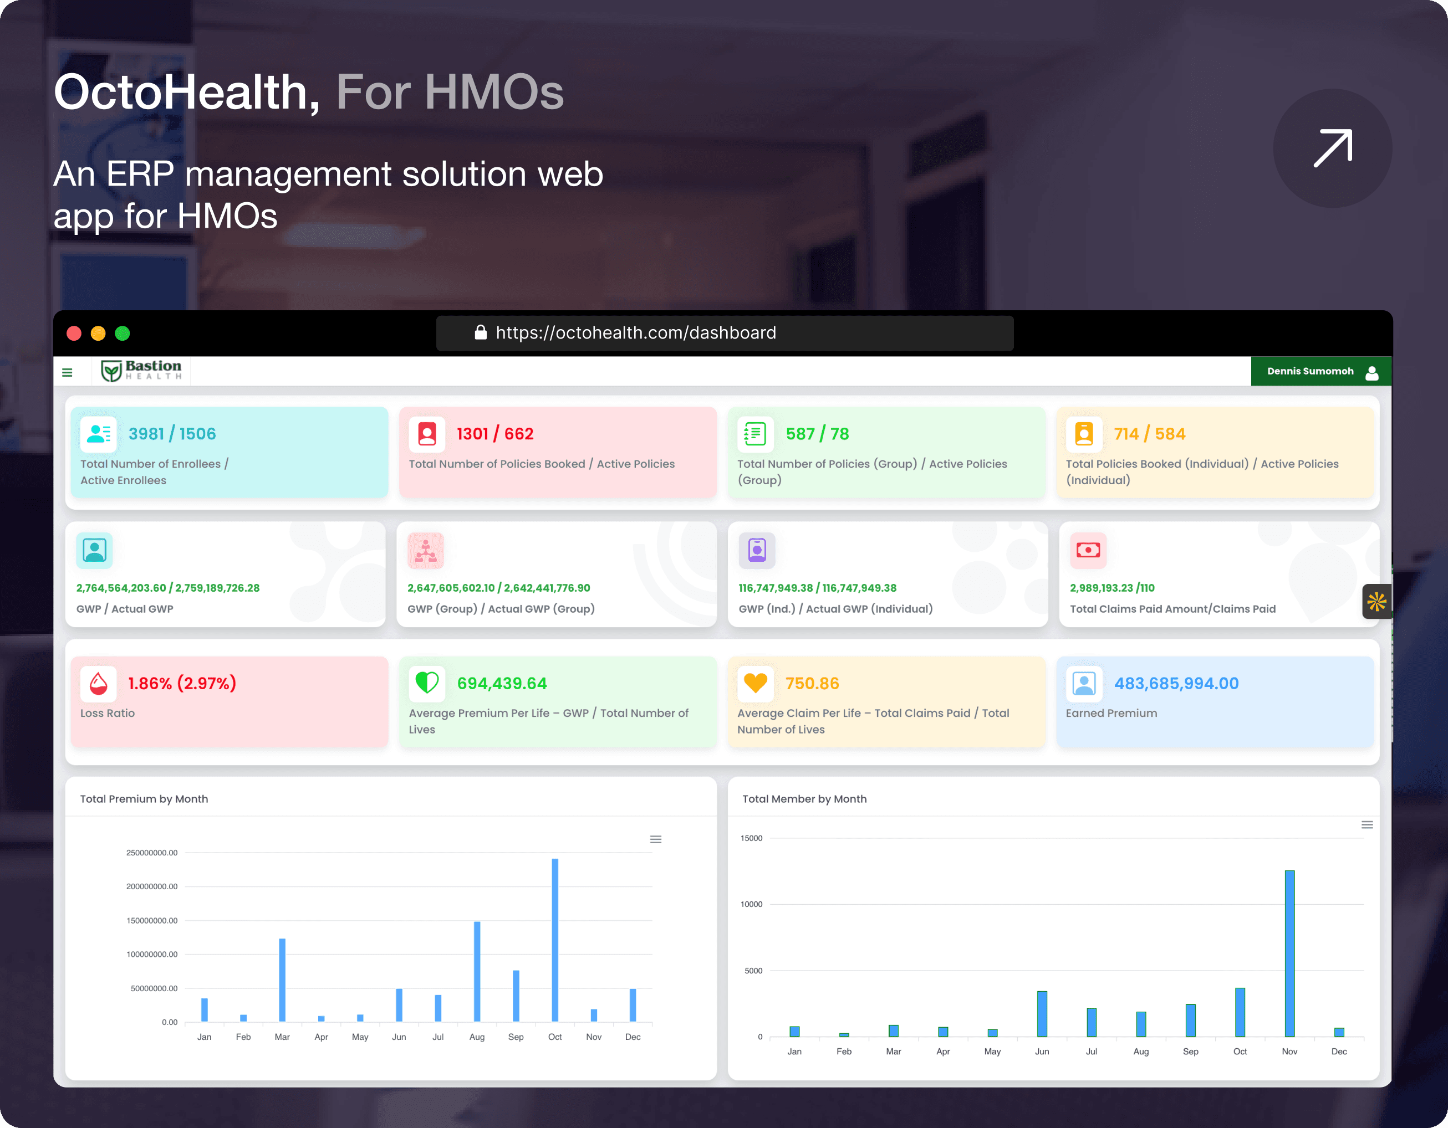Viewport: 1448px width, 1128px height.
Task: Click the October premium bar in the chart
Action: [x=554, y=941]
